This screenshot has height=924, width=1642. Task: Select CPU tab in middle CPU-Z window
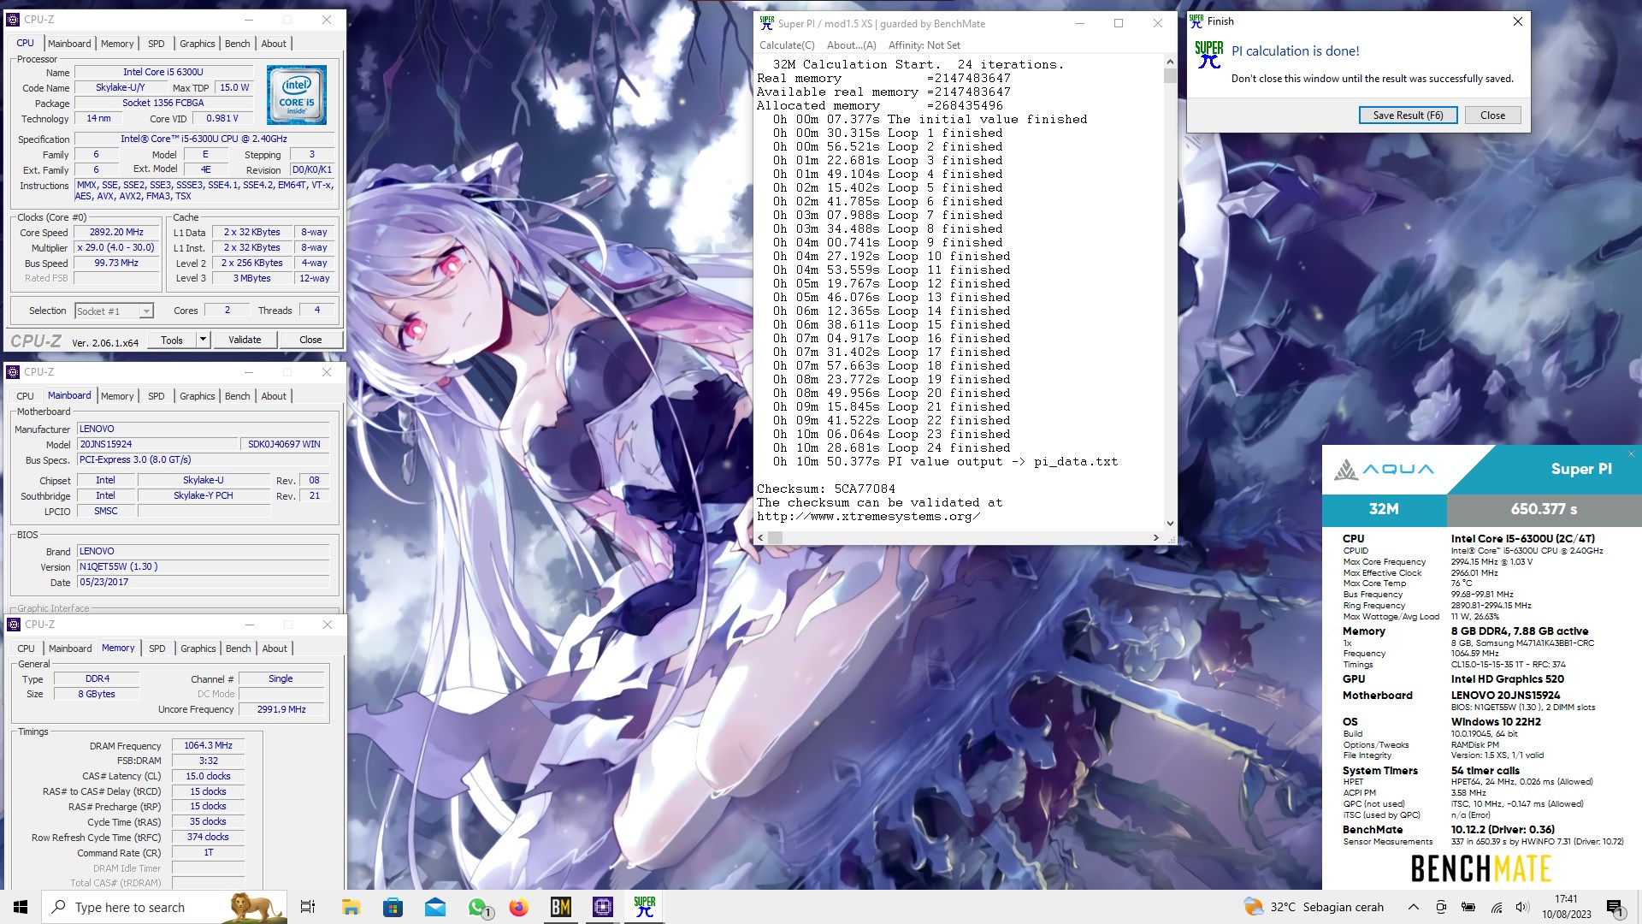tap(26, 396)
